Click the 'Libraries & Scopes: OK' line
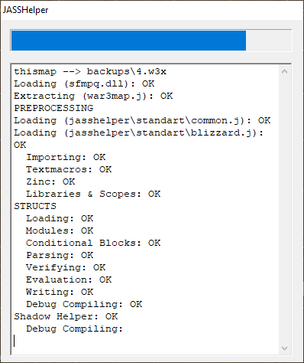The image size is (304, 363). [x=93, y=194]
